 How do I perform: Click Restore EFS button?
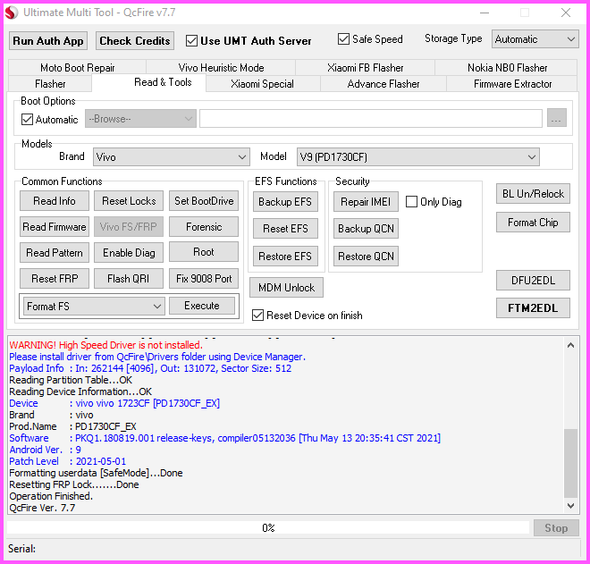[285, 257]
